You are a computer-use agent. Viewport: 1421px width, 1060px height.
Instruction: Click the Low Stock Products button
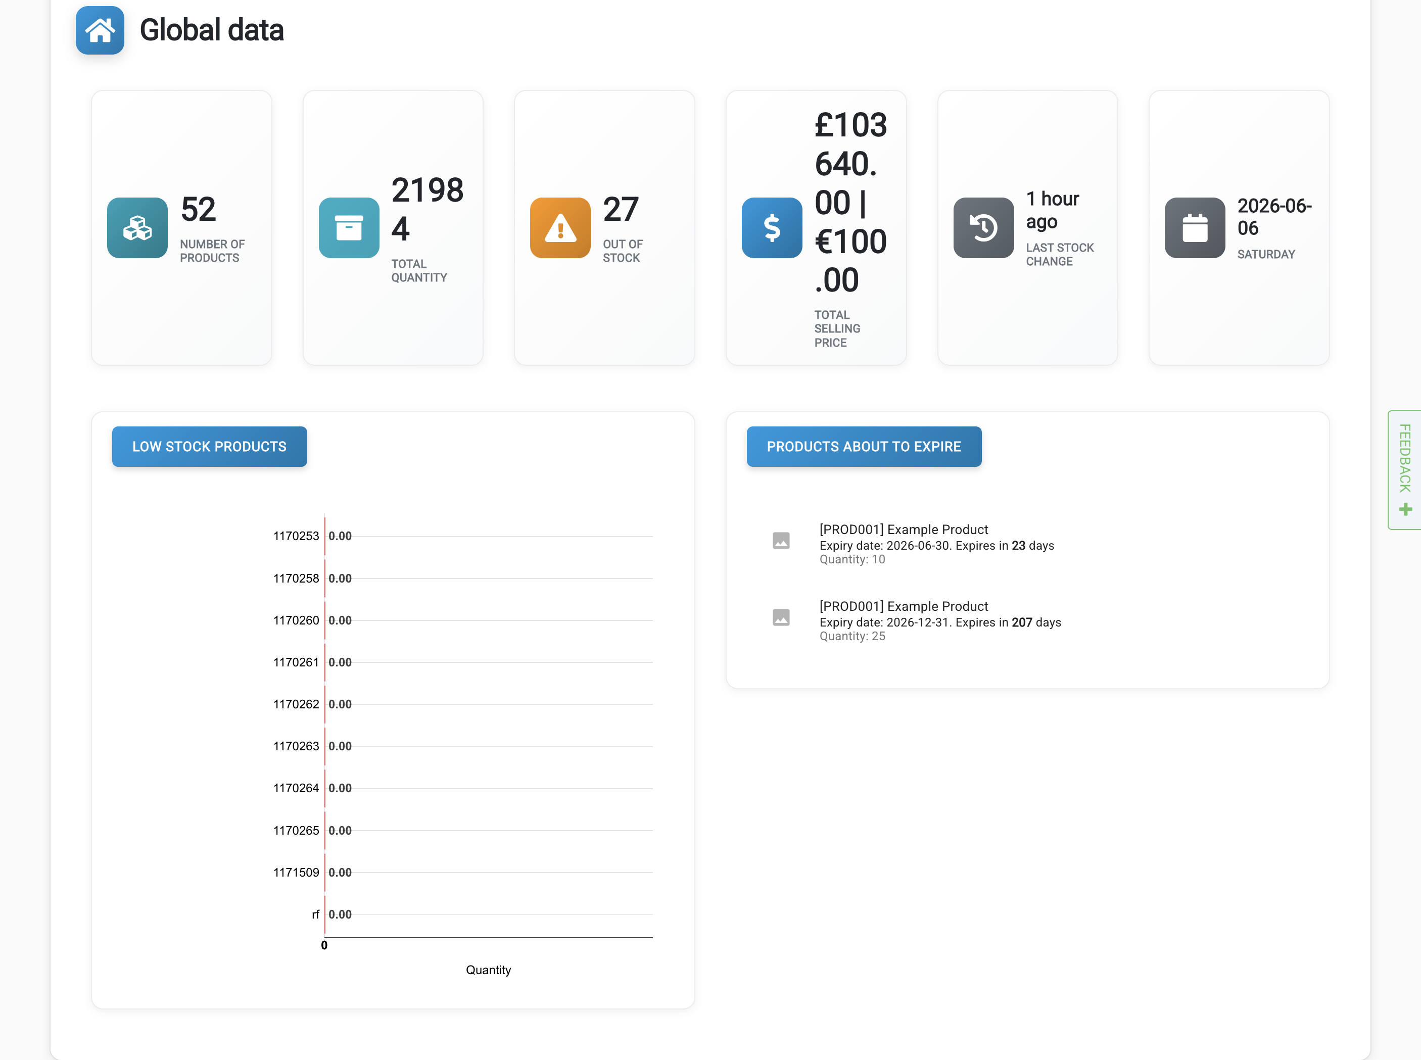click(209, 447)
